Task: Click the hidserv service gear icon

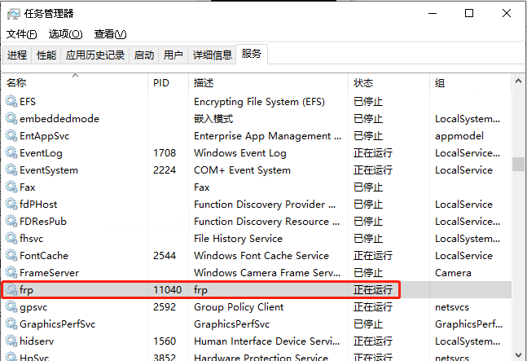Action: click(11, 341)
